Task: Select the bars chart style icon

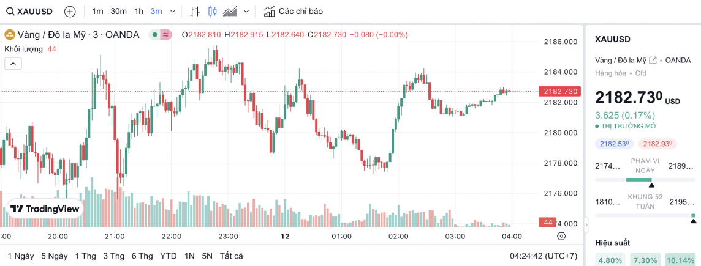Action: [195, 11]
